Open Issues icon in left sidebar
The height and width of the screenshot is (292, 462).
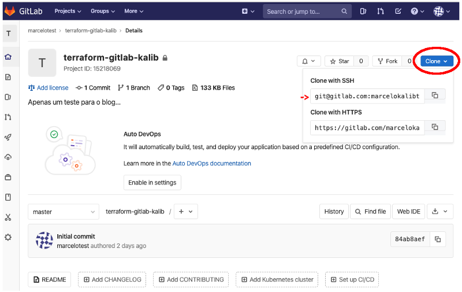click(x=8, y=97)
